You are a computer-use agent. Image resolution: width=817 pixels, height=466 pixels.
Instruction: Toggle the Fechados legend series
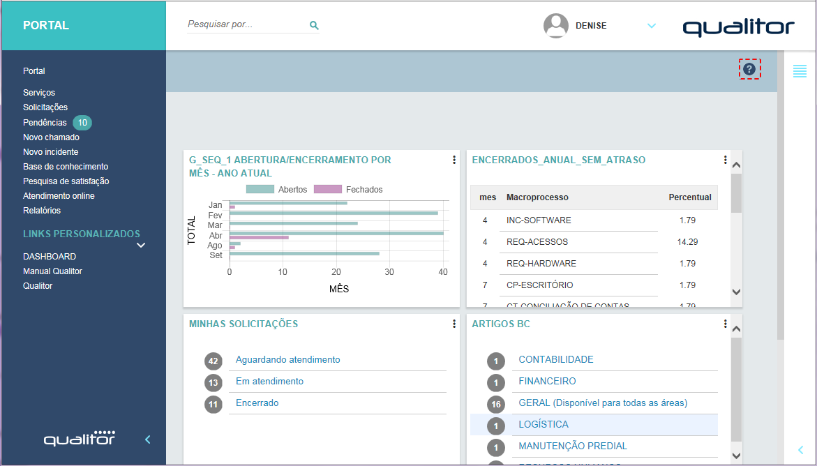[x=348, y=190]
